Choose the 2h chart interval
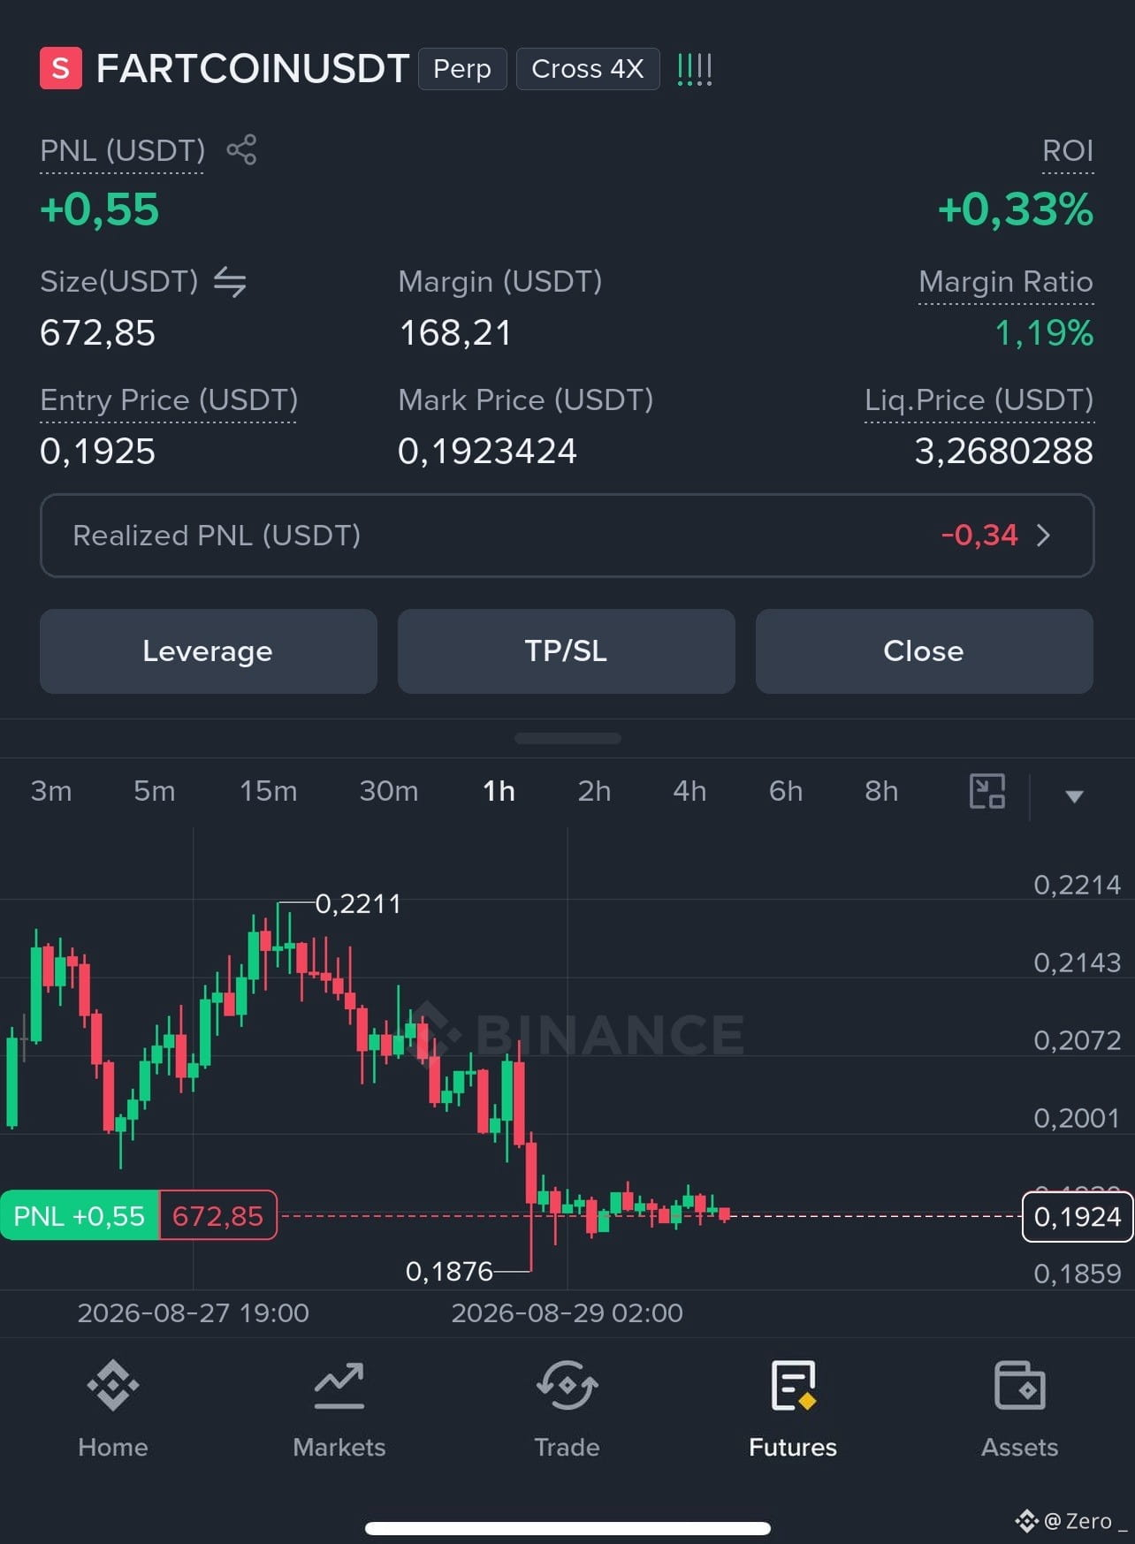Image resolution: width=1135 pixels, height=1544 pixels. tap(594, 791)
